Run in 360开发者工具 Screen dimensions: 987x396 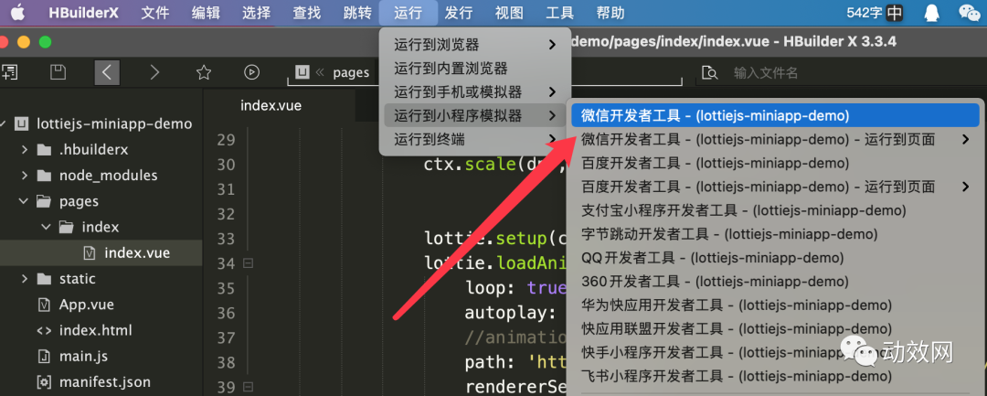[776, 282]
